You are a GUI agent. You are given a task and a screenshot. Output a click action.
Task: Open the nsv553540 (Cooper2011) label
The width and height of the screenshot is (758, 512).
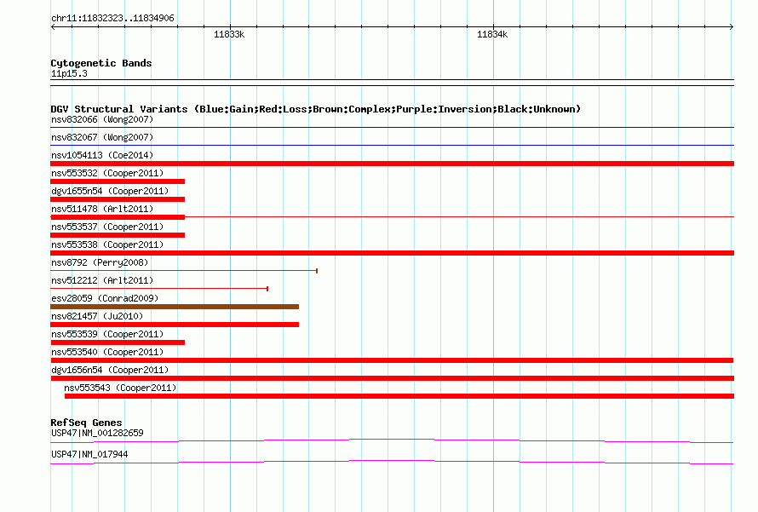[107, 352]
